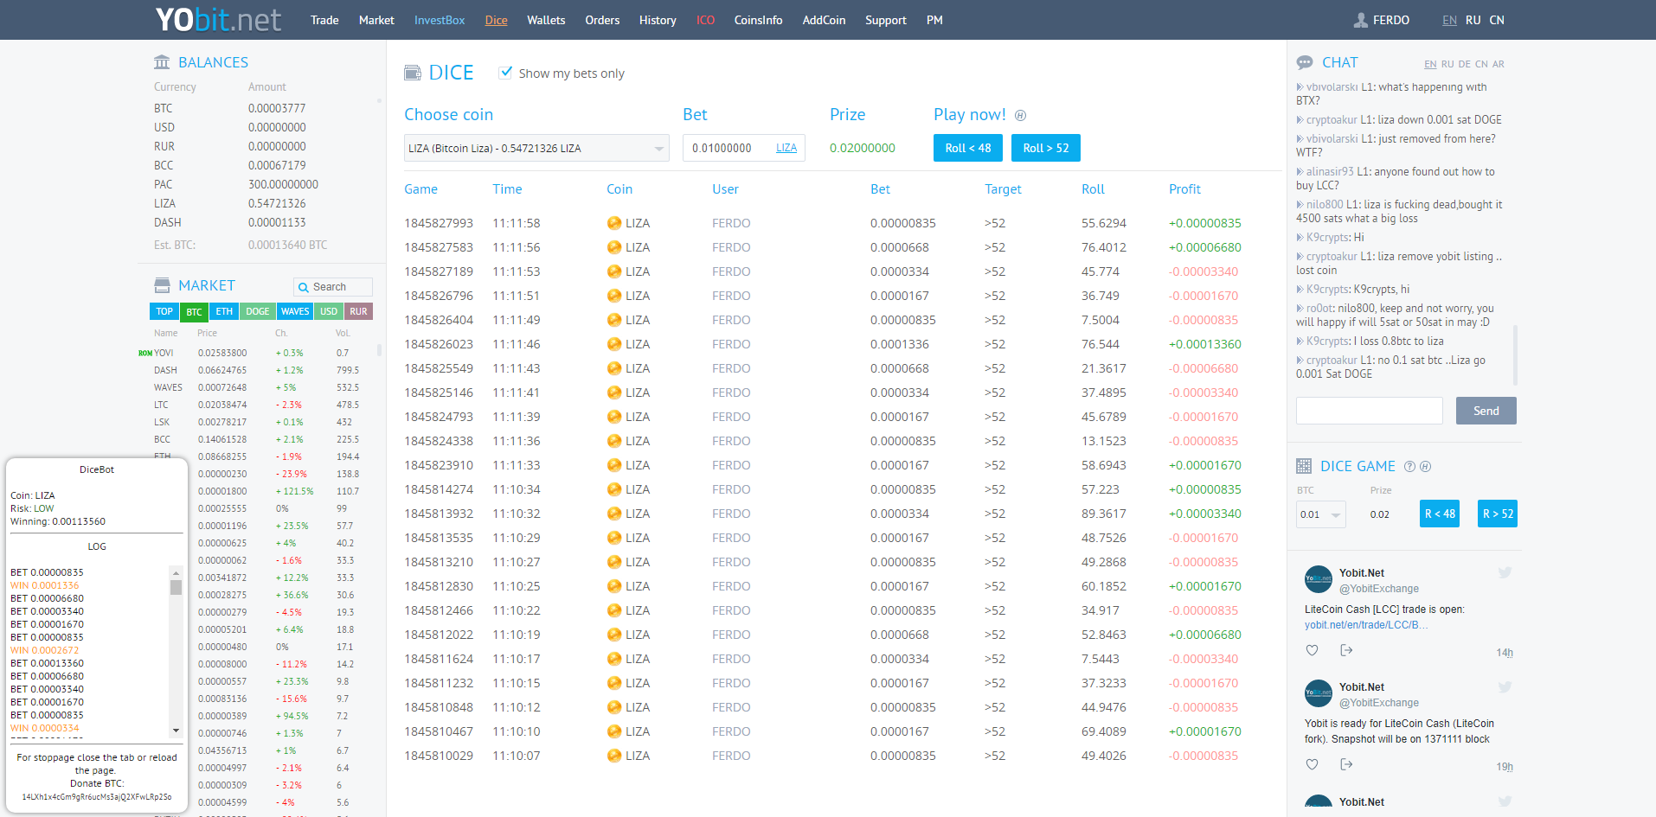Viewport: 1656px width, 817px height.
Task: Click the Twitter bird icon on second tweet
Action: [1505, 687]
